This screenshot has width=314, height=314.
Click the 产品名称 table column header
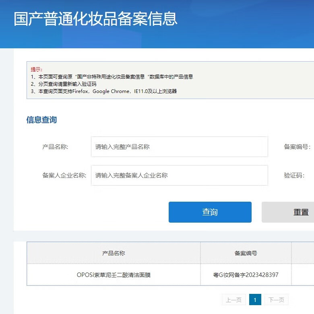point(114,253)
